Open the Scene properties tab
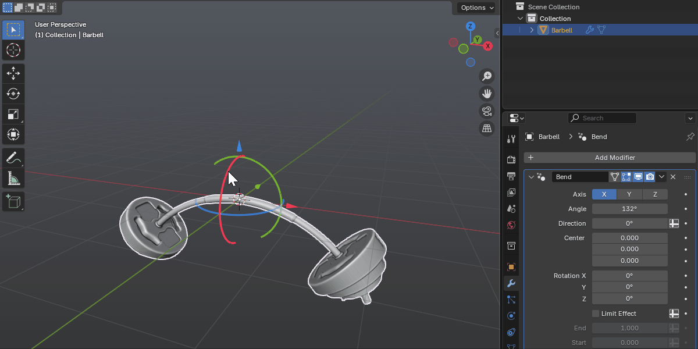The height and width of the screenshot is (349, 698). coord(511,208)
